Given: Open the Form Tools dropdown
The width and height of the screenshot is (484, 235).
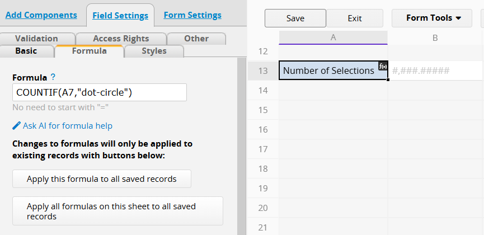Looking at the screenshot, I should pyautogui.click(x=432, y=18).
